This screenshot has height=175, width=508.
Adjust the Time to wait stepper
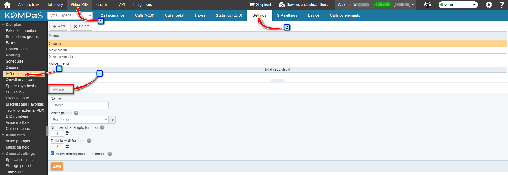[67, 147]
